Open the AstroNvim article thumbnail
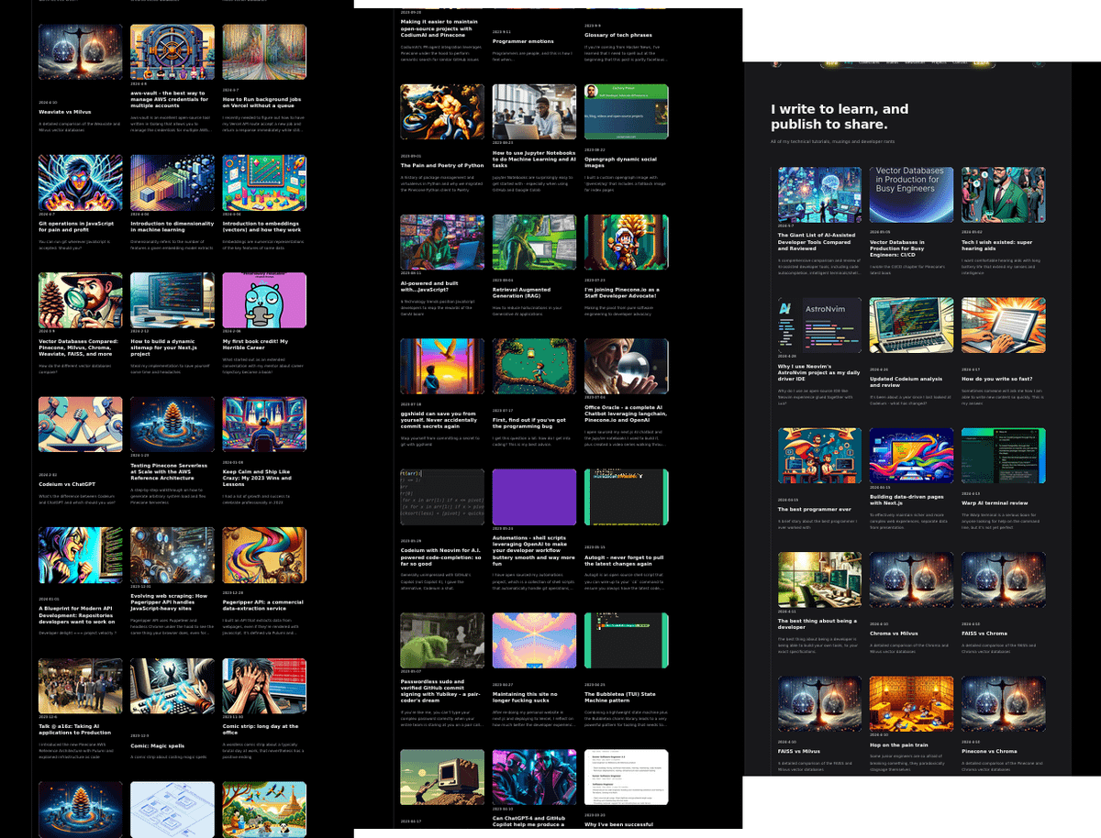This screenshot has width=1101, height=838. [819, 325]
